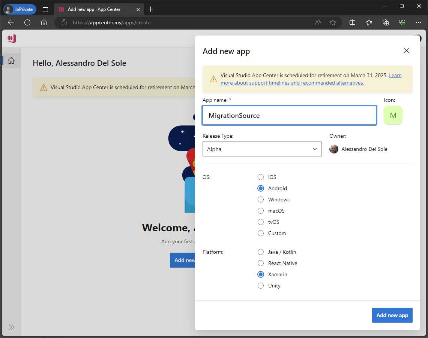Open the Release Type dropdown
This screenshot has height=338, width=428.
click(262, 149)
